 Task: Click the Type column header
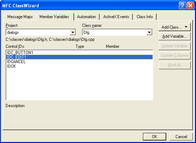(80, 46)
